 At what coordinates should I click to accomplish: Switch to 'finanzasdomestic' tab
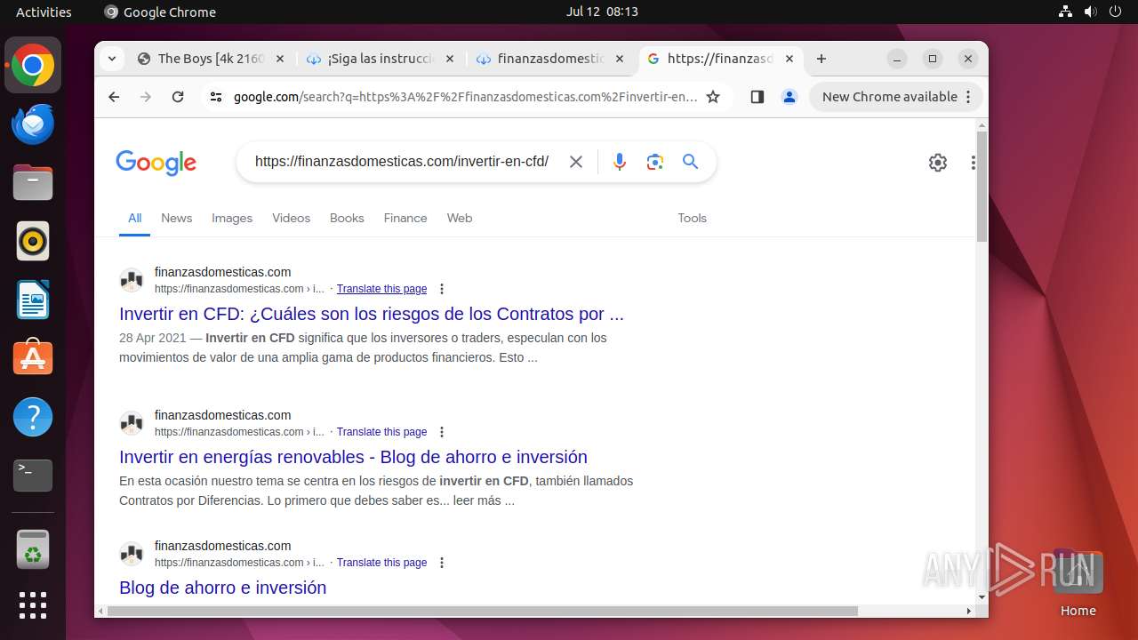[550, 59]
